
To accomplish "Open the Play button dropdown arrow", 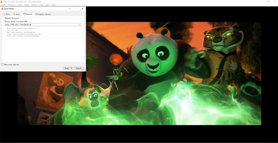I will coord(71,68).
